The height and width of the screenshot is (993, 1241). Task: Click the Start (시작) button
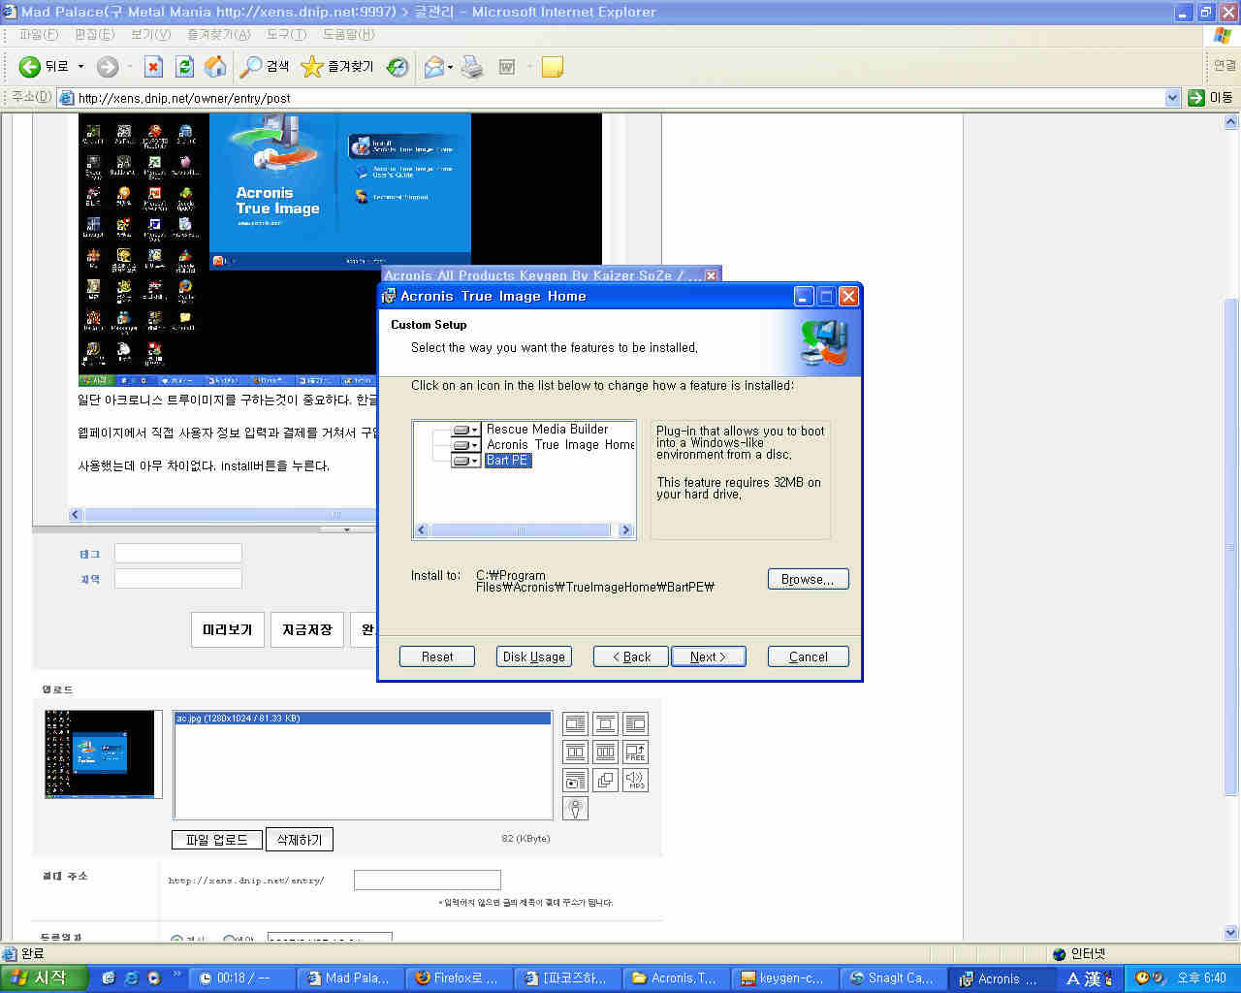coord(44,978)
